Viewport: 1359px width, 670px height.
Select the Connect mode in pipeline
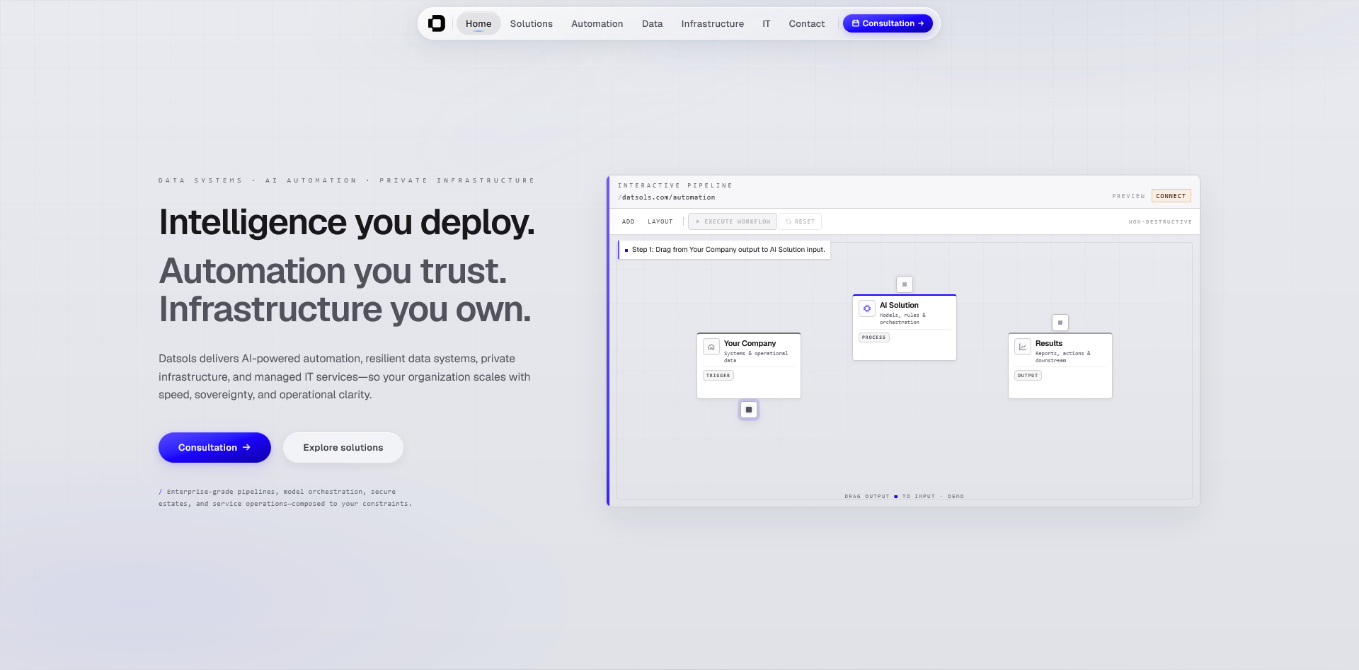1171,196
